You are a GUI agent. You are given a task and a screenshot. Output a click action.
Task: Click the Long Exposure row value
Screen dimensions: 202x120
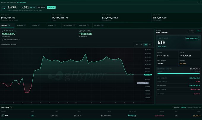tap(195, 78)
